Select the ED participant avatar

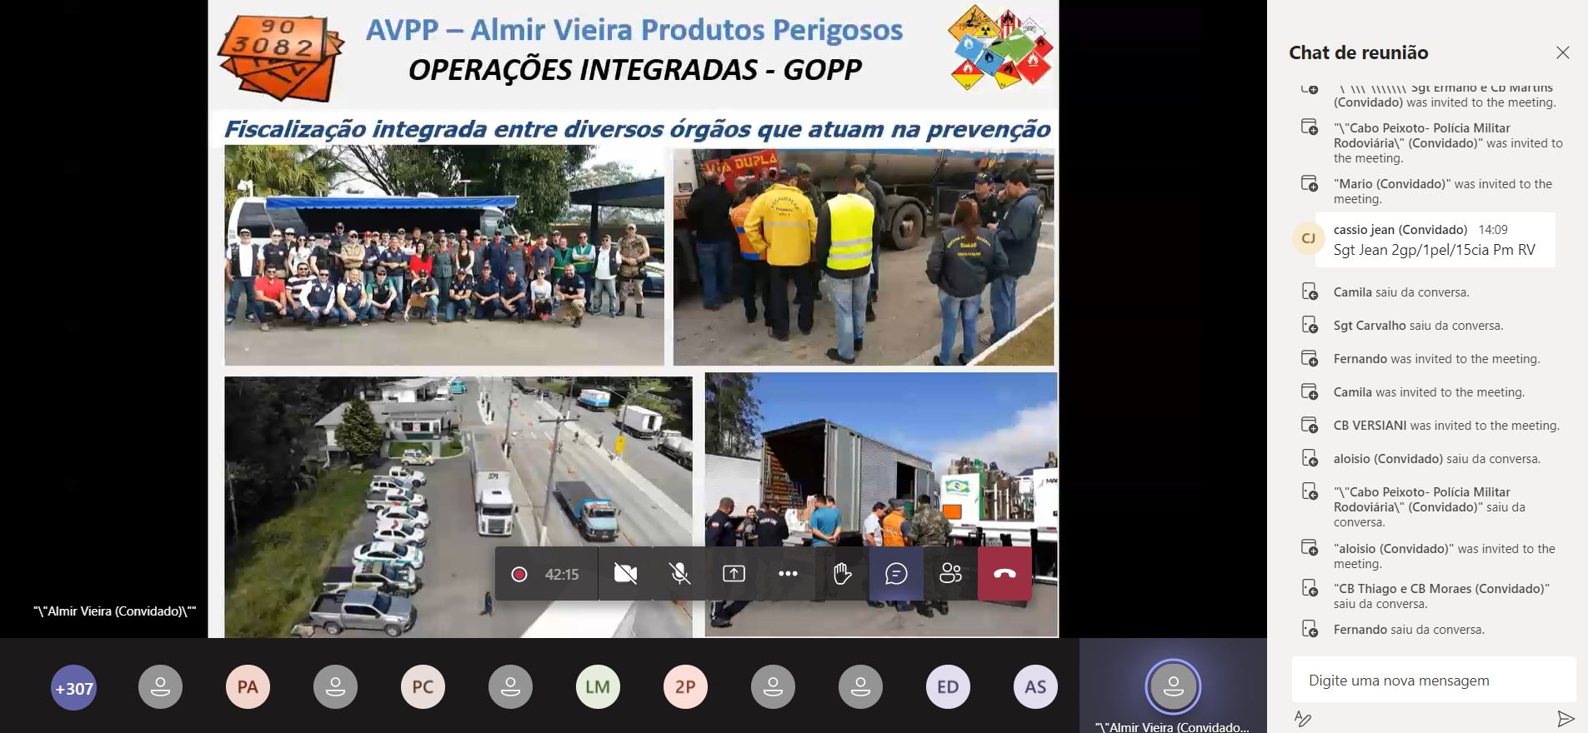pyautogui.click(x=948, y=687)
